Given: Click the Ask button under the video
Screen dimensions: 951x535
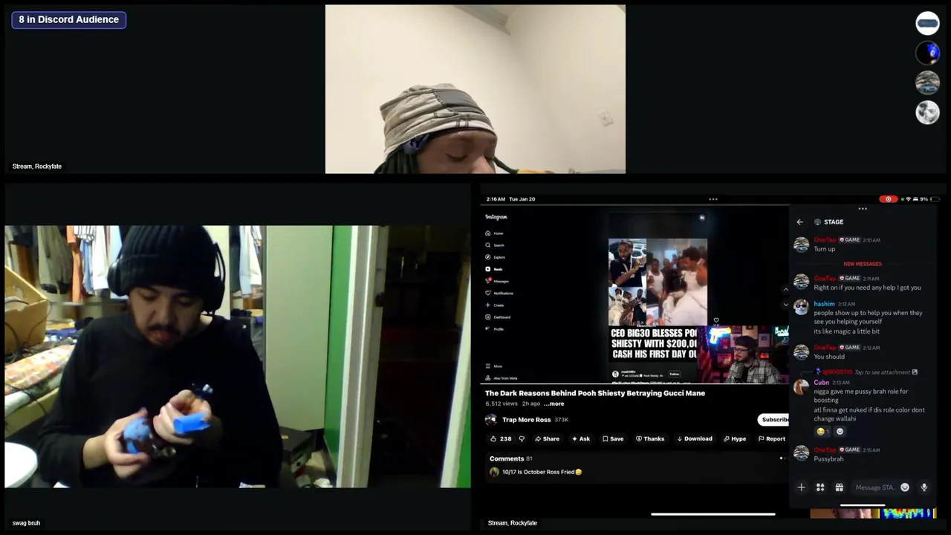Looking at the screenshot, I should (580, 439).
